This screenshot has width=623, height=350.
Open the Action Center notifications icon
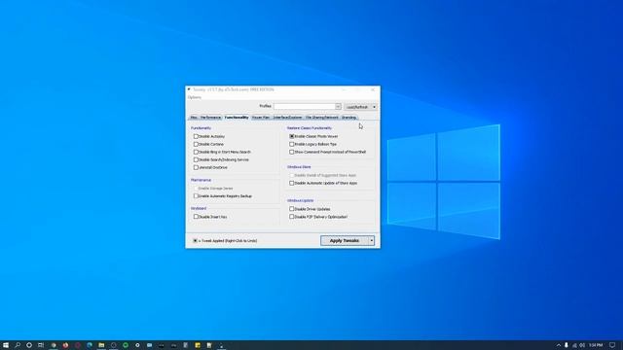[612, 345]
